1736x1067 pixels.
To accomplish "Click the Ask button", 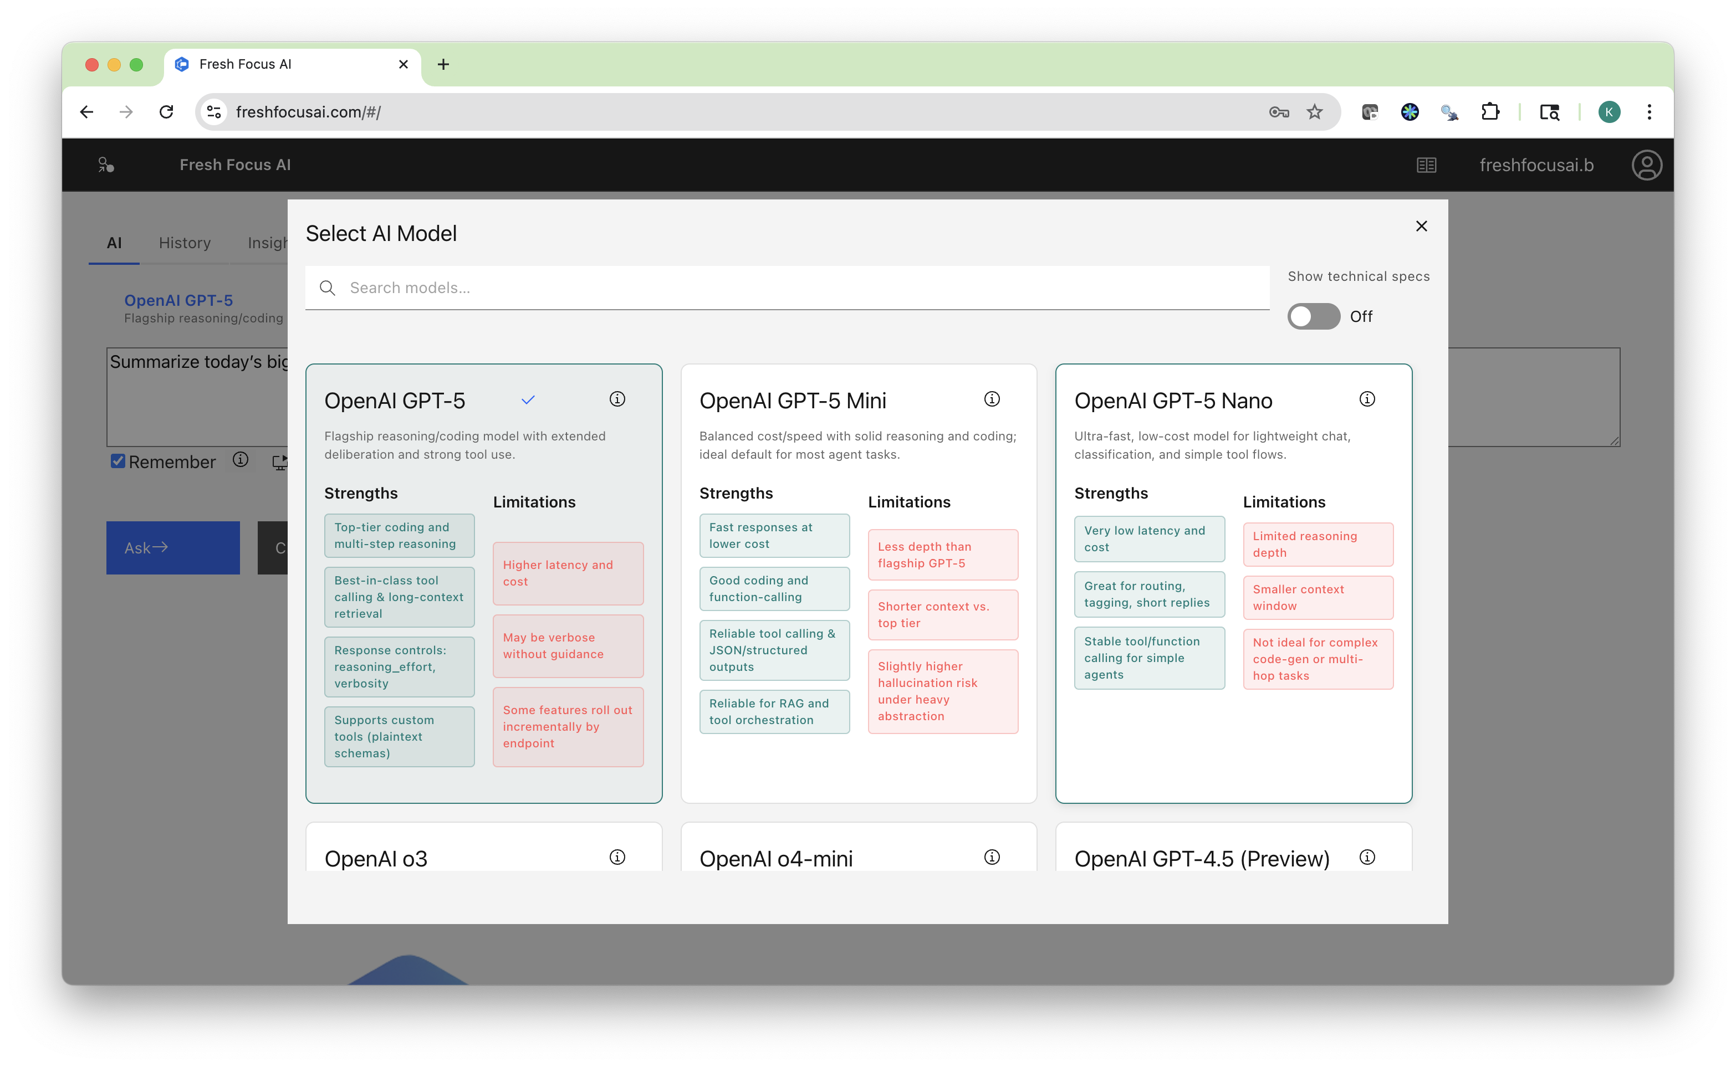I will [173, 547].
